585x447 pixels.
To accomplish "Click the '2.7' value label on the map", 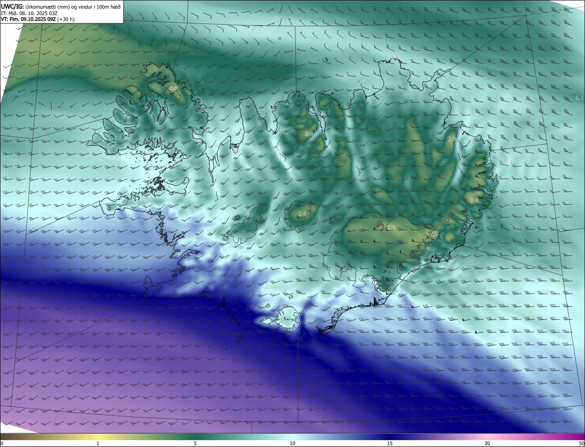I will click(474, 201).
